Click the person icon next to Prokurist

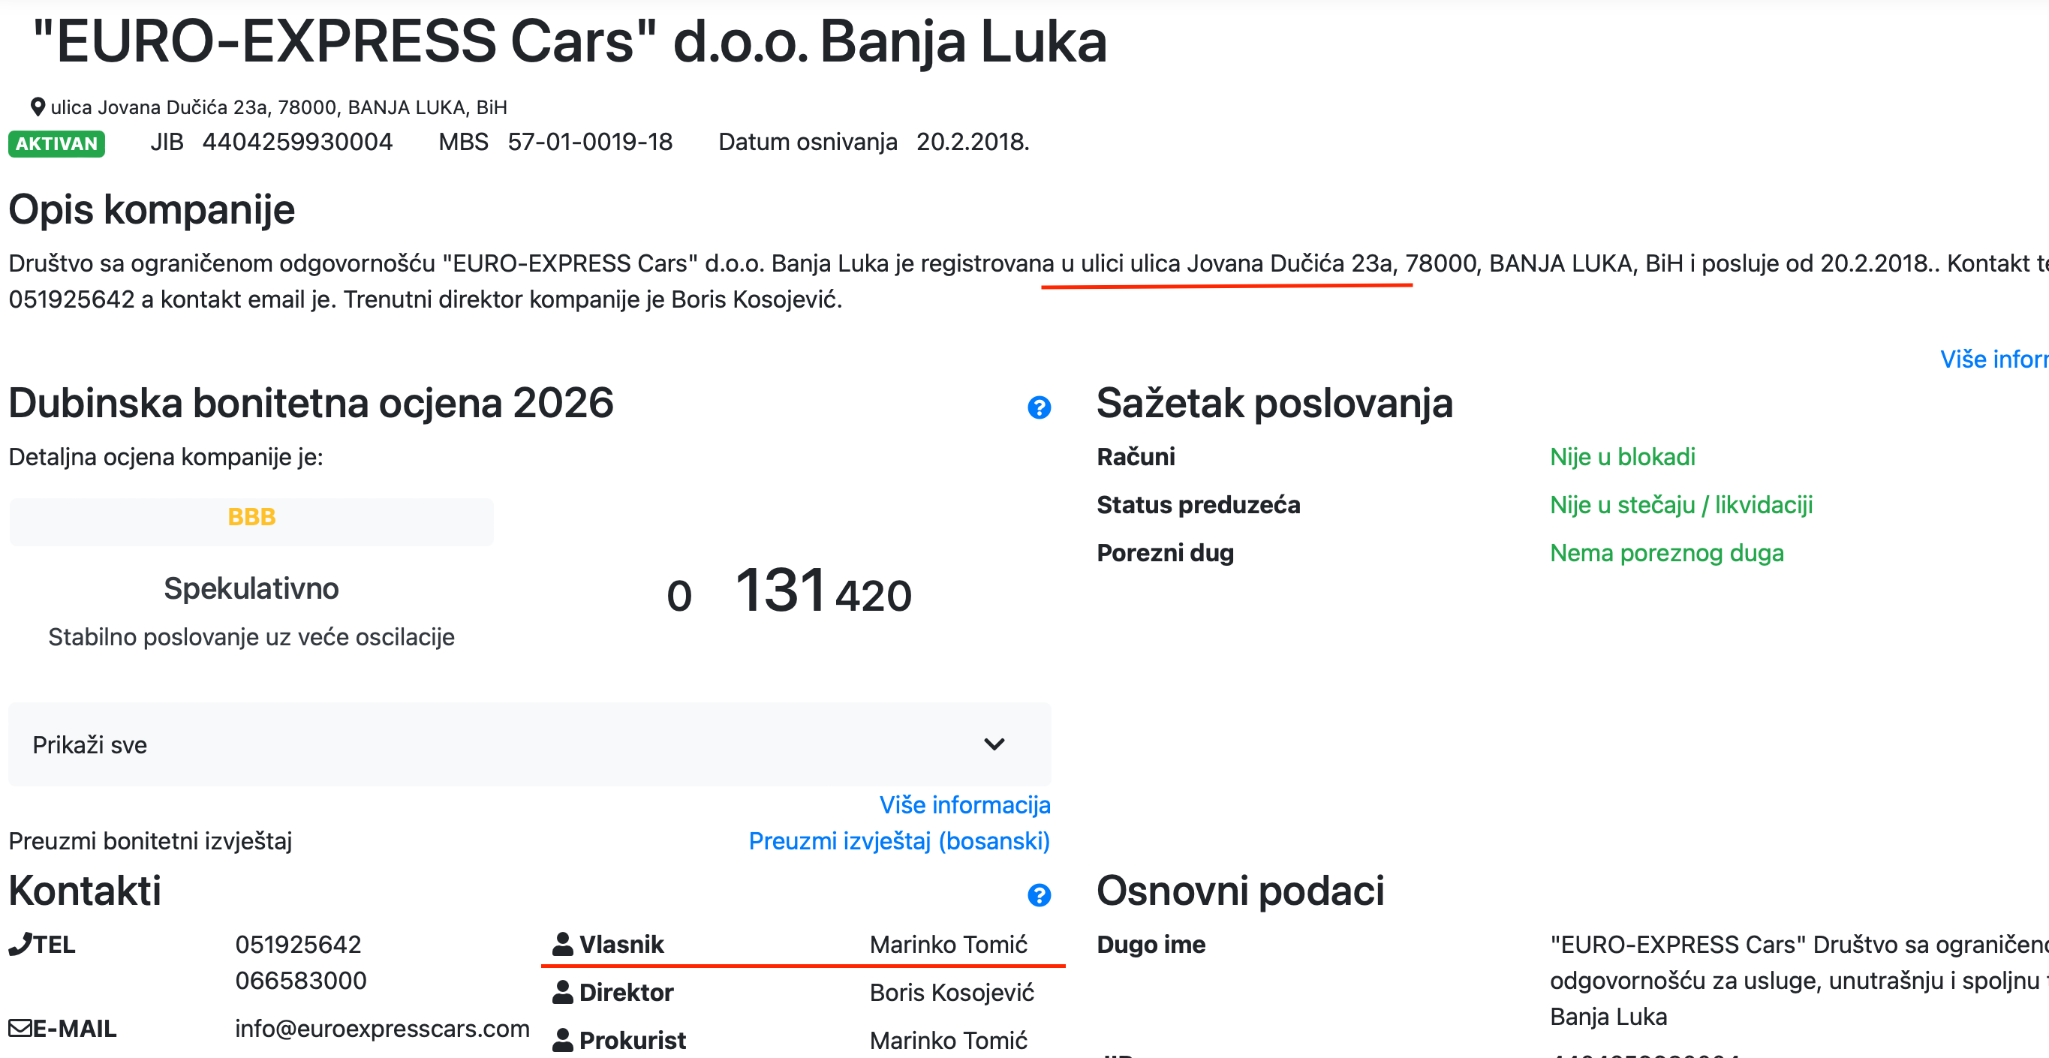click(562, 1040)
